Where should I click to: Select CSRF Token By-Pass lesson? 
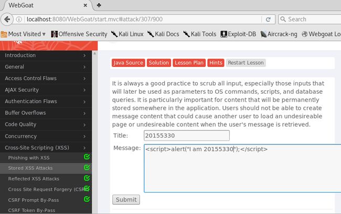point(31,210)
